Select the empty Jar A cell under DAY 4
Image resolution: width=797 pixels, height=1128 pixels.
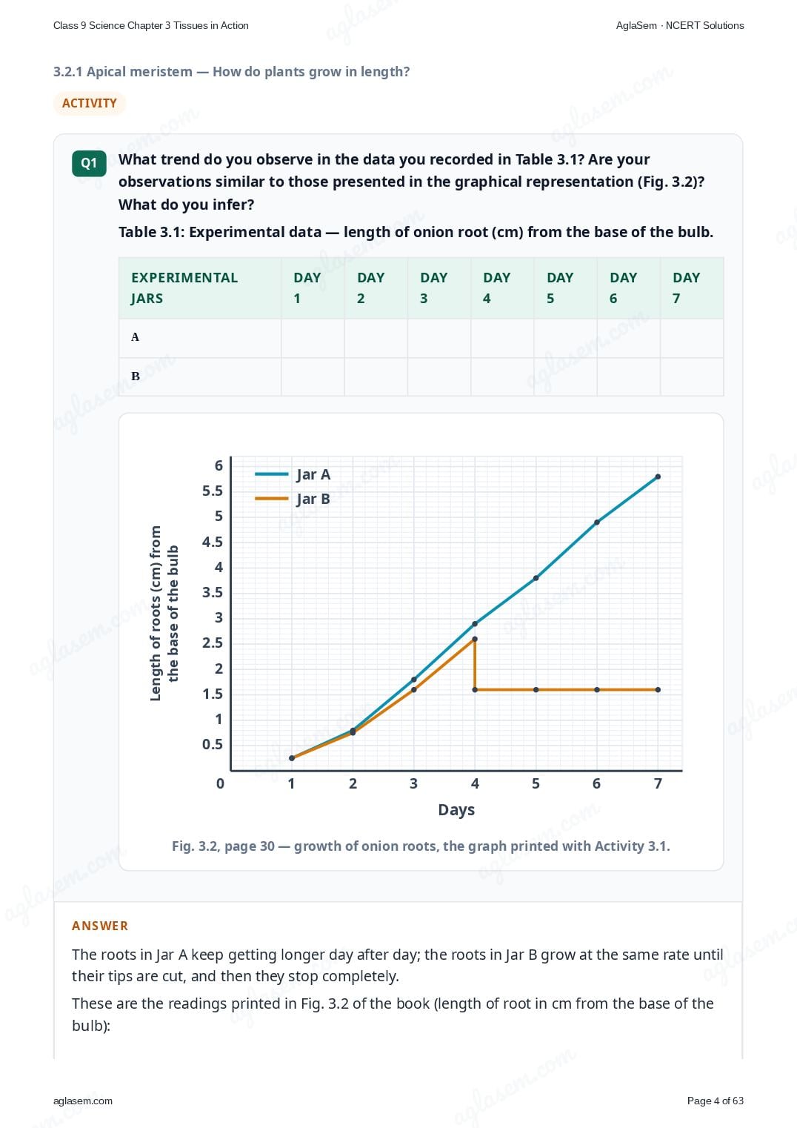point(502,338)
